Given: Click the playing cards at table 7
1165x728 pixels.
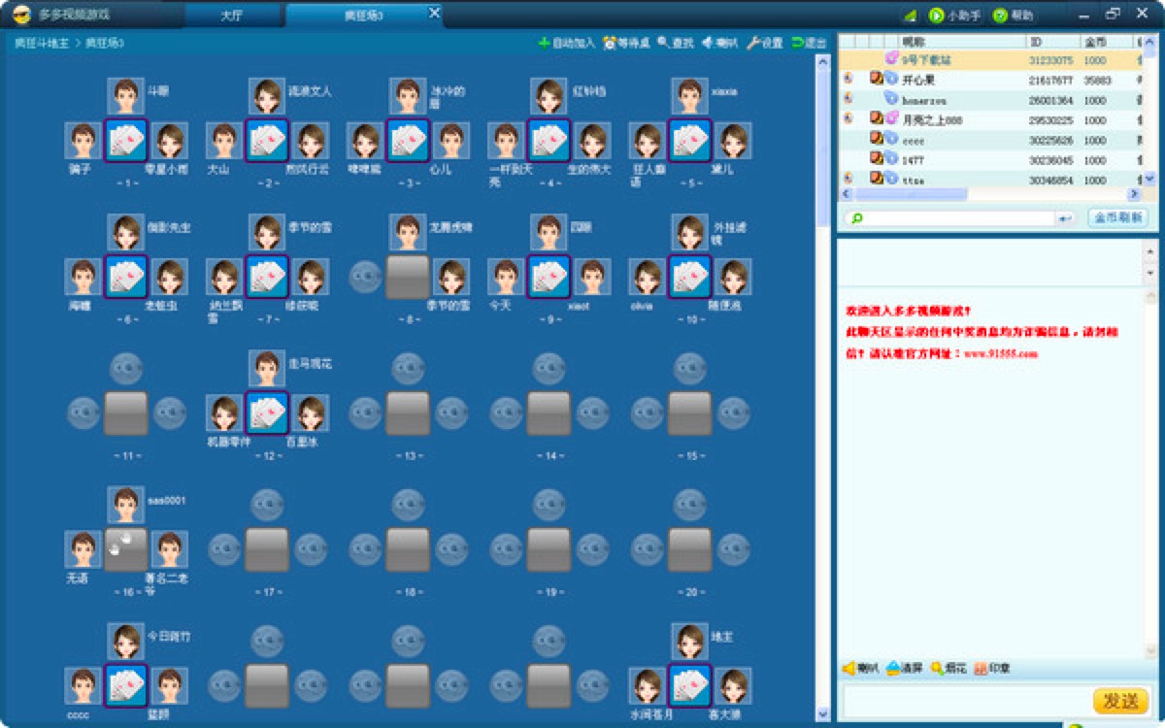Looking at the screenshot, I should click(x=267, y=277).
